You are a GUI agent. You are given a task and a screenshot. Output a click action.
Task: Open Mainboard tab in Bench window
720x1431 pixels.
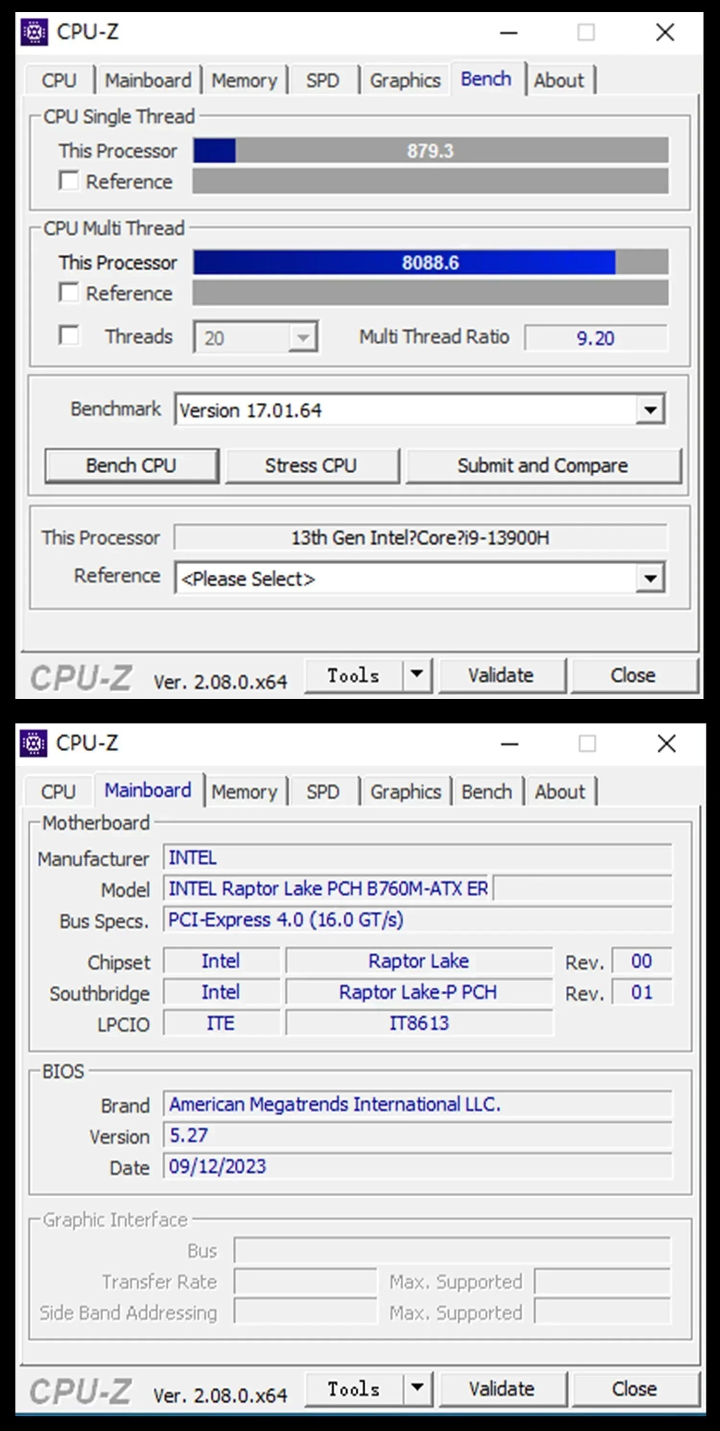[148, 81]
